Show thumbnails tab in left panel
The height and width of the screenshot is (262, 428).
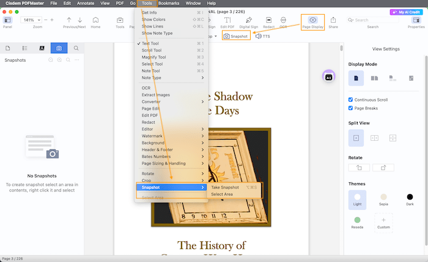pos(7,48)
